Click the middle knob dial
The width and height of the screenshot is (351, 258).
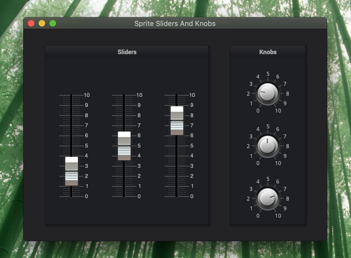coord(268,146)
